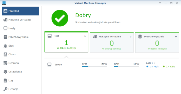The height and width of the screenshot is (94, 181).
Task: Click the CPU label
Action: (x=84, y=64)
